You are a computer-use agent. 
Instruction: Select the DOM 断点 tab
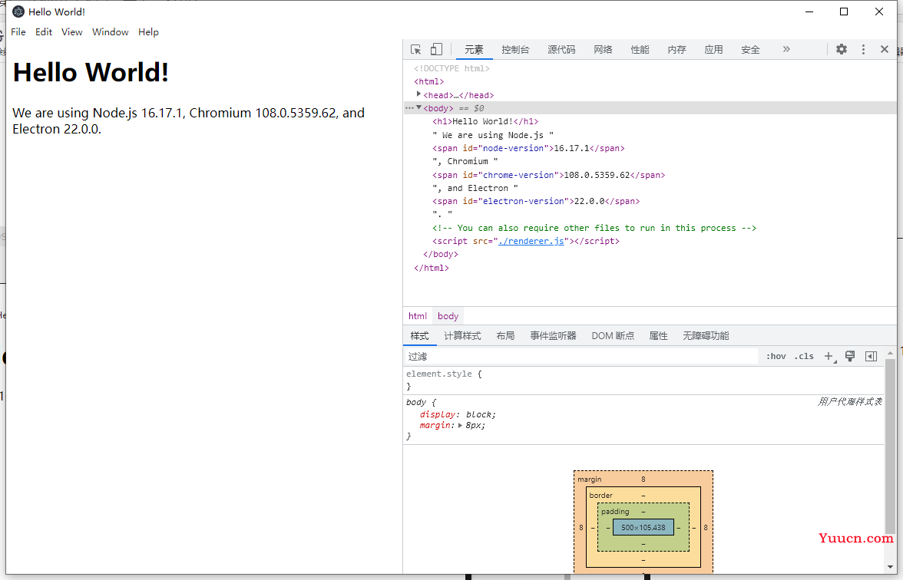(613, 336)
